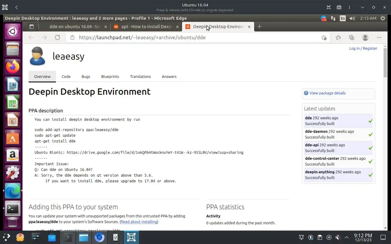Click the address bar URL field

(x=199, y=38)
